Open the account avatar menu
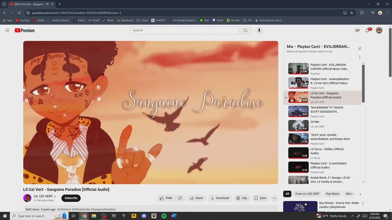 379,30
